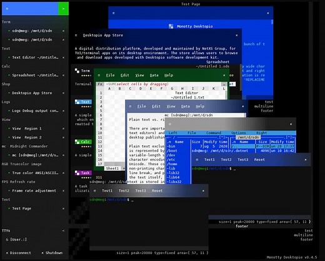
Task: Click the Disconnect x icon
Action: [x=7, y=253]
